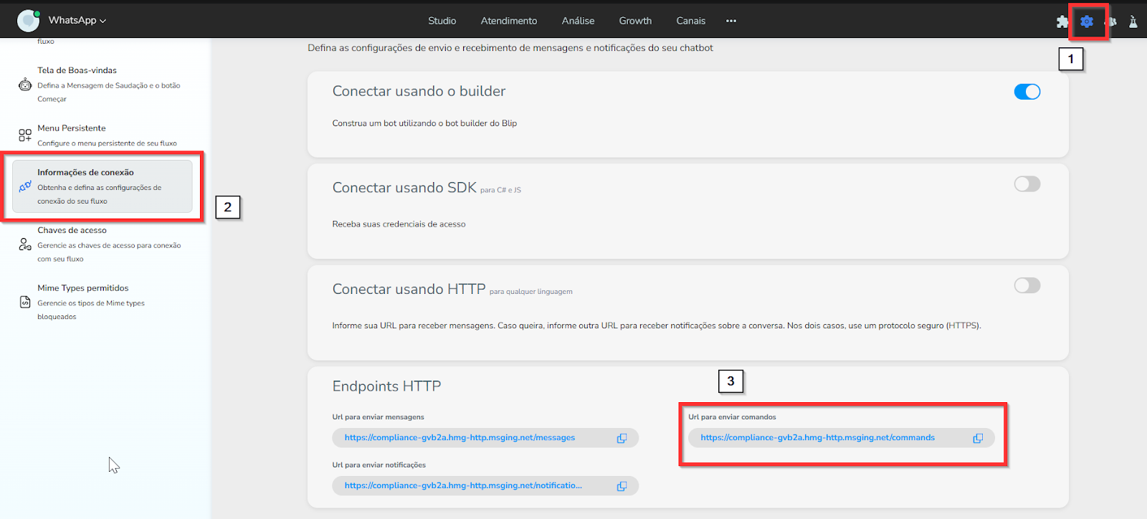Go to the Atendimento tab
The image size is (1147, 519).
pos(508,21)
